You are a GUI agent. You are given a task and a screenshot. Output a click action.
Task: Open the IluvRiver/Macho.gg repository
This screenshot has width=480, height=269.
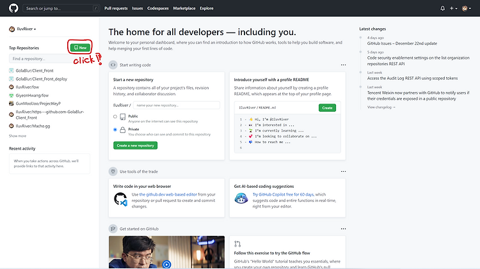[33, 126]
